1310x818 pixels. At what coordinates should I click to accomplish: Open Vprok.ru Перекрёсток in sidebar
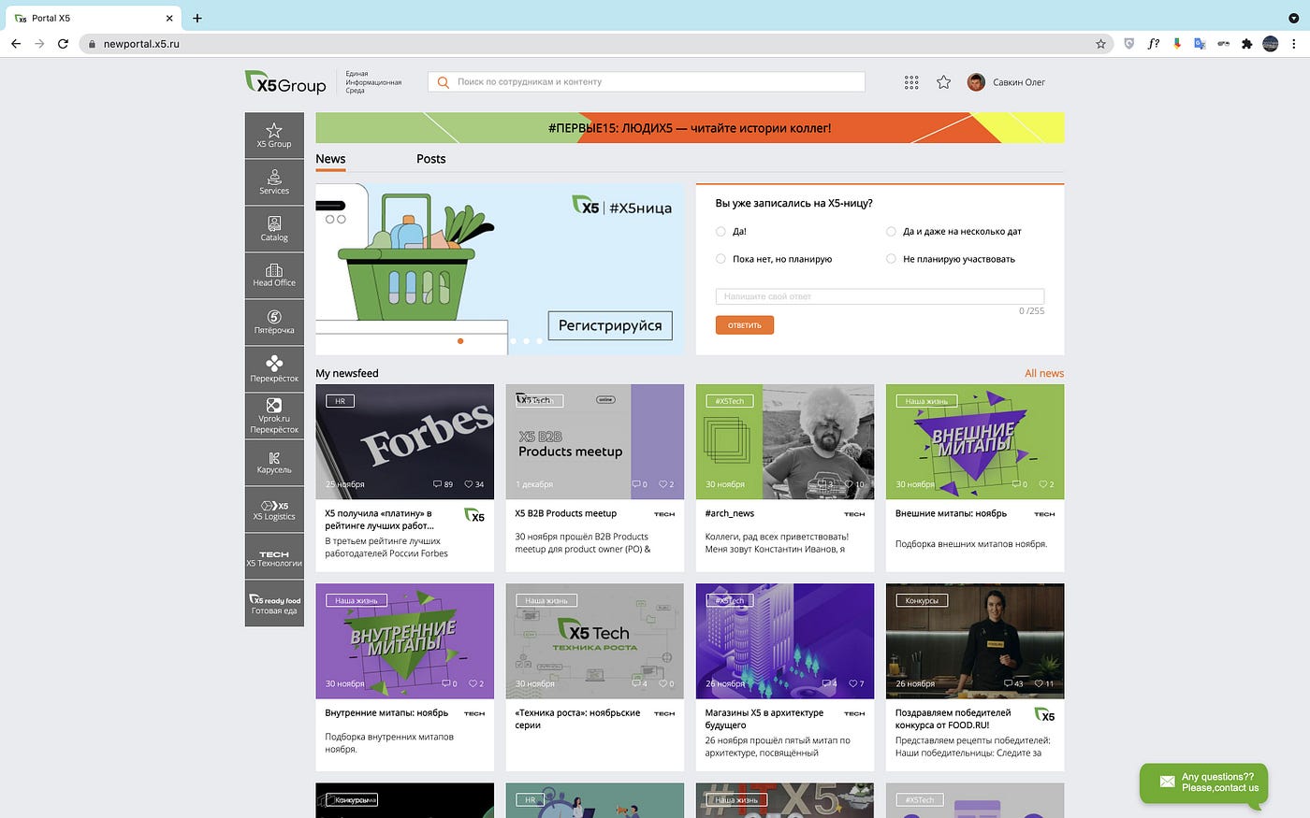click(x=274, y=416)
